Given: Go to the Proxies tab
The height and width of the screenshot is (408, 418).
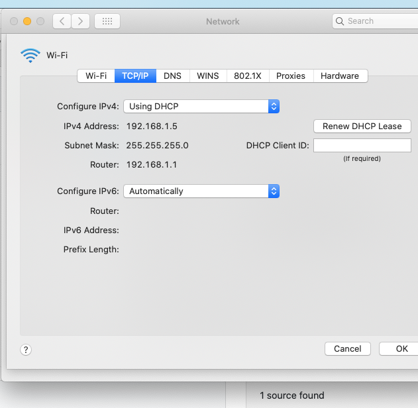Looking at the screenshot, I should pyautogui.click(x=291, y=76).
